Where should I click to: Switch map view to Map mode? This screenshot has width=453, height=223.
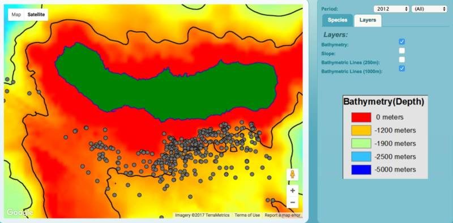pyautogui.click(x=16, y=15)
